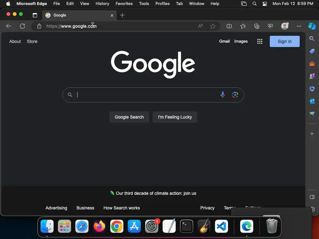Image resolution: width=319 pixels, height=239 pixels.
Task: Open the Help menu
Action: coord(215,4)
